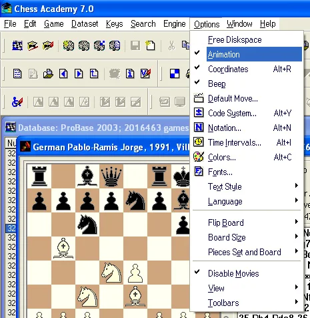The height and width of the screenshot is (318, 310).
Task: Select the highlighted row 32 in game list
Action: pyautogui.click(x=11, y=228)
